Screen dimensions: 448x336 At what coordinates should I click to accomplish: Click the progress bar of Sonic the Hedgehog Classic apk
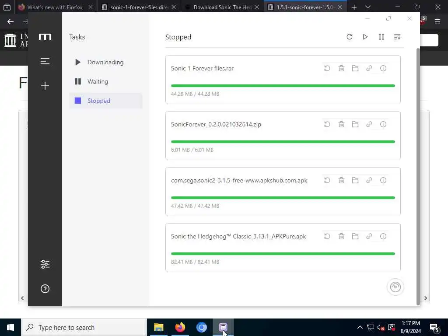pos(283,254)
